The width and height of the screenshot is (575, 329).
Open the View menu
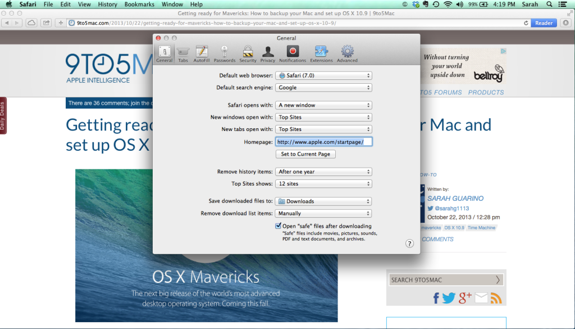tap(84, 4)
